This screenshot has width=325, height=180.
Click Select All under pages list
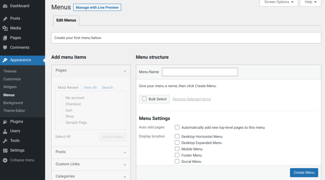(63, 137)
